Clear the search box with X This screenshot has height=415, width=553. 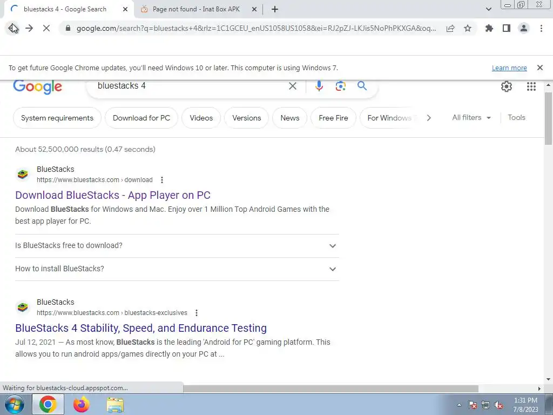pyautogui.click(x=293, y=86)
